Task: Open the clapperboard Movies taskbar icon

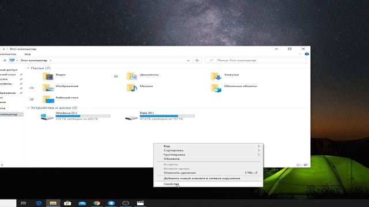Action: pos(140,203)
